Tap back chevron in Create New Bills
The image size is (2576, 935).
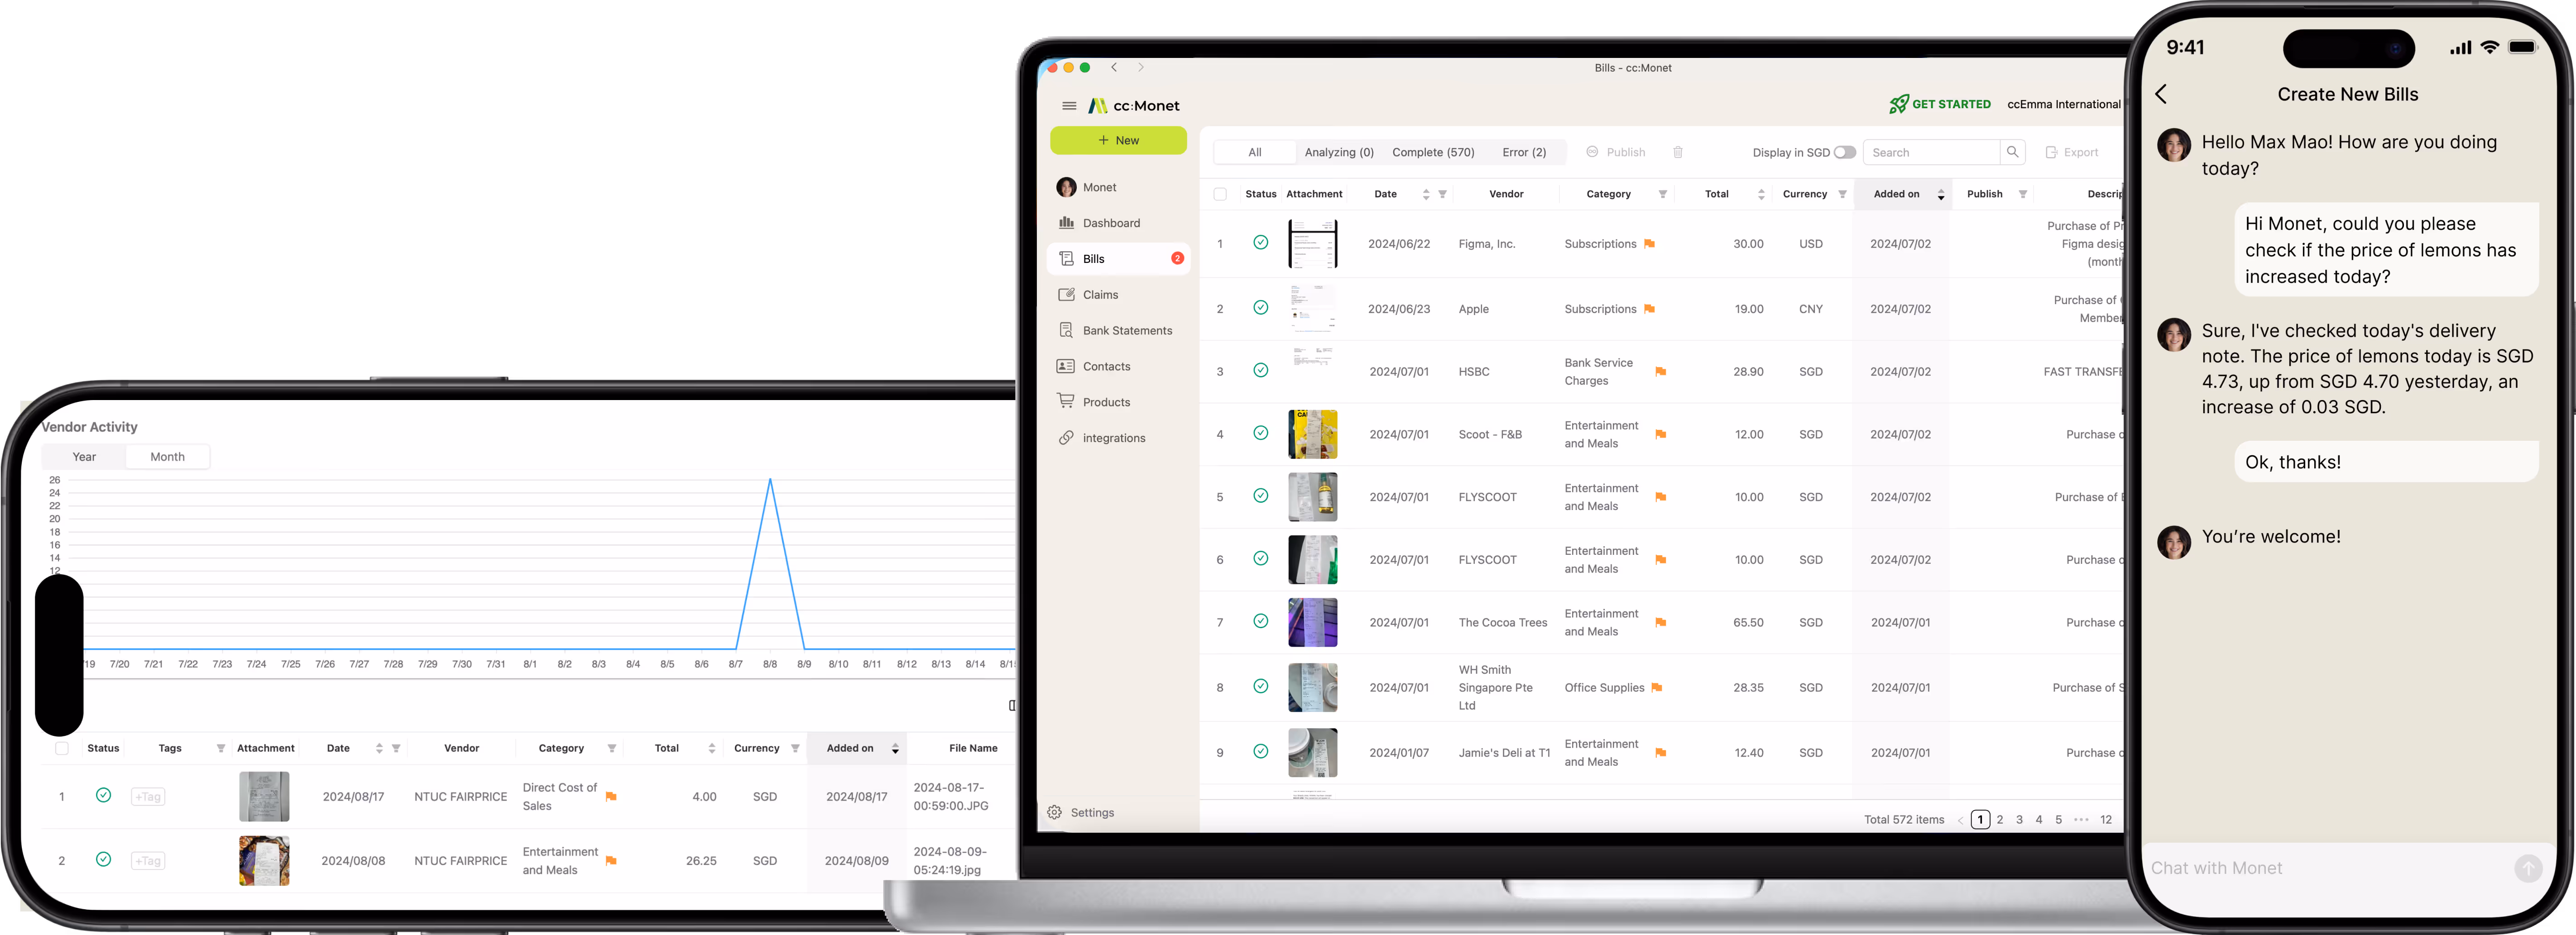tap(2161, 94)
